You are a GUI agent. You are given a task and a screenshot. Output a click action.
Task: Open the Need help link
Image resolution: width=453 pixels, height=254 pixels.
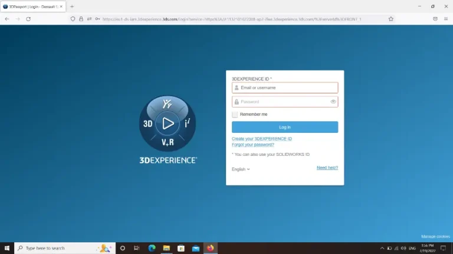coord(327,168)
